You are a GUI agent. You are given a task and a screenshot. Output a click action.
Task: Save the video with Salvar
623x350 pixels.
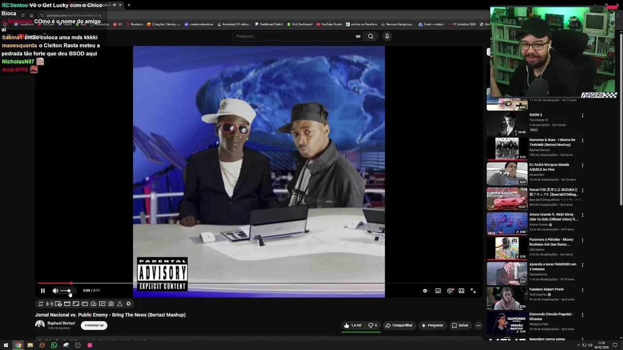460,326
